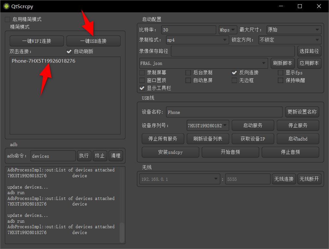Click the 一键WIFI连接 connect button
Screen dimensions: 329x249
click(36, 41)
